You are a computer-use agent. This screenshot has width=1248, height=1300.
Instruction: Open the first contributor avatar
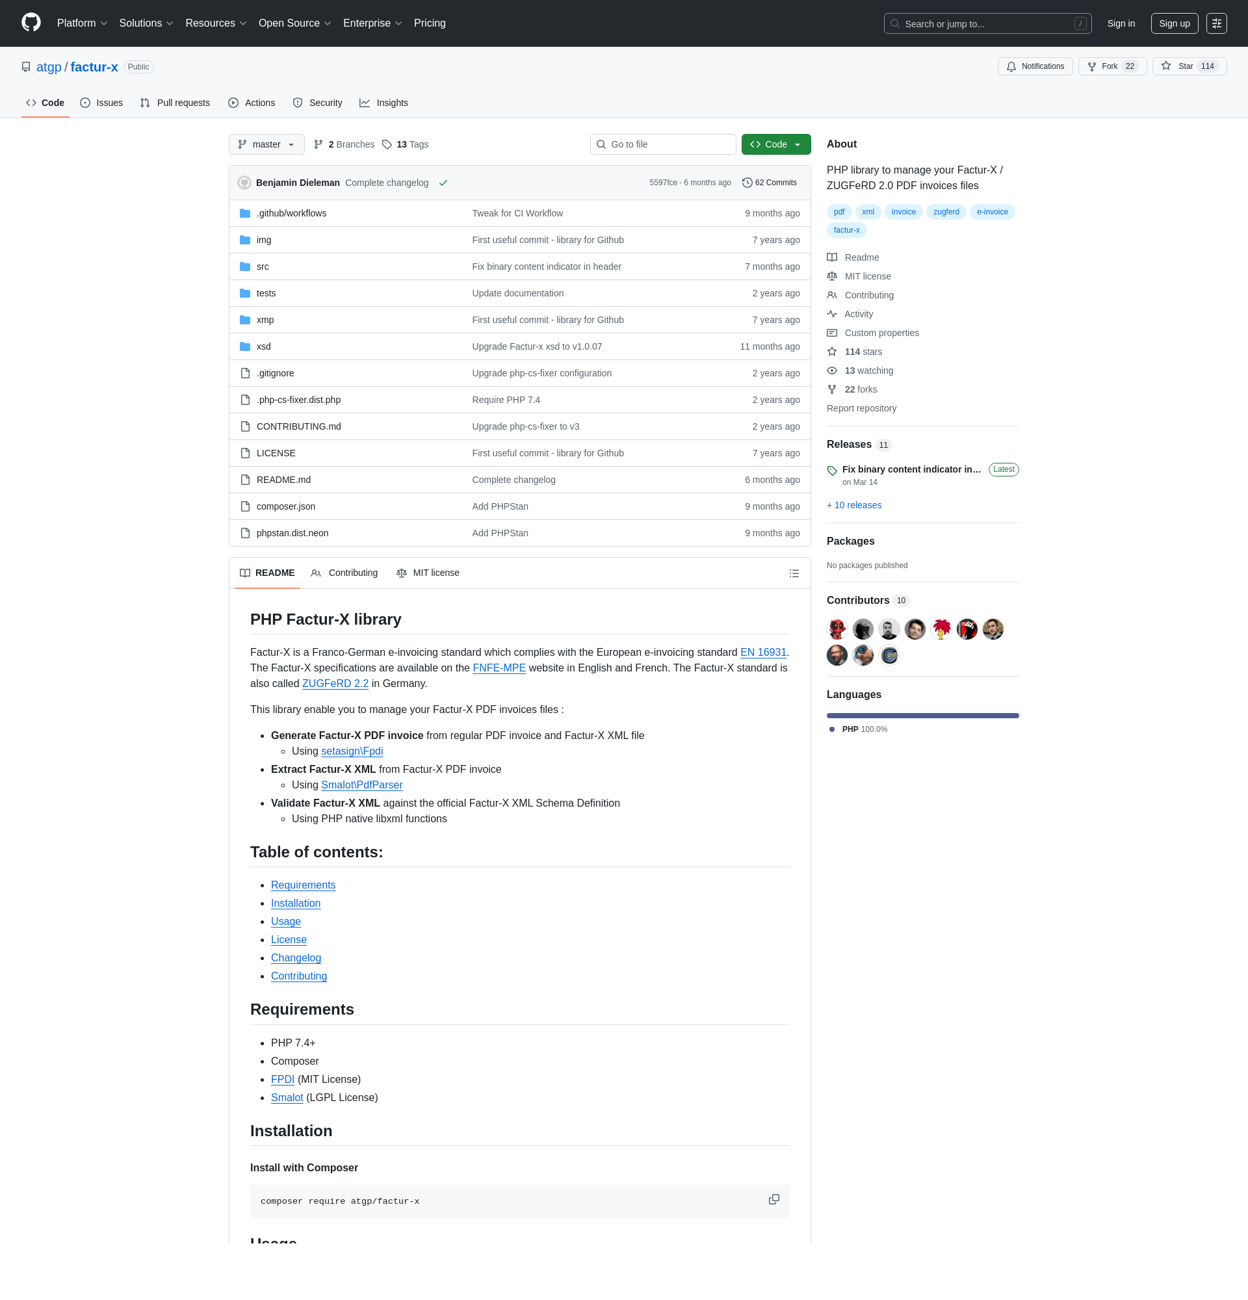[x=837, y=629]
